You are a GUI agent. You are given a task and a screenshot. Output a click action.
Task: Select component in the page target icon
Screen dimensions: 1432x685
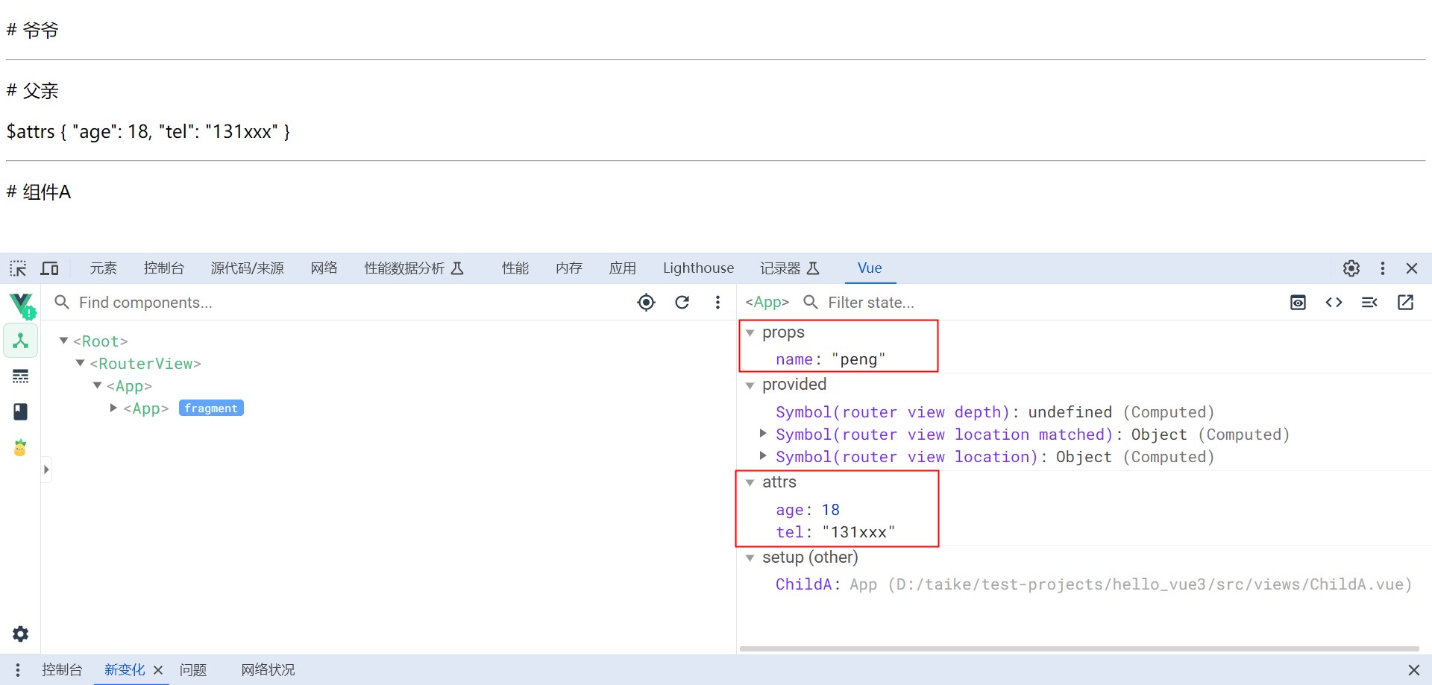pyautogui.click(x=647, y=302)
